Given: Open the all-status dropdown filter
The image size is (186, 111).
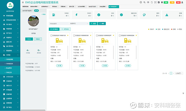Looking at the screenshot, I should point(79,23).
